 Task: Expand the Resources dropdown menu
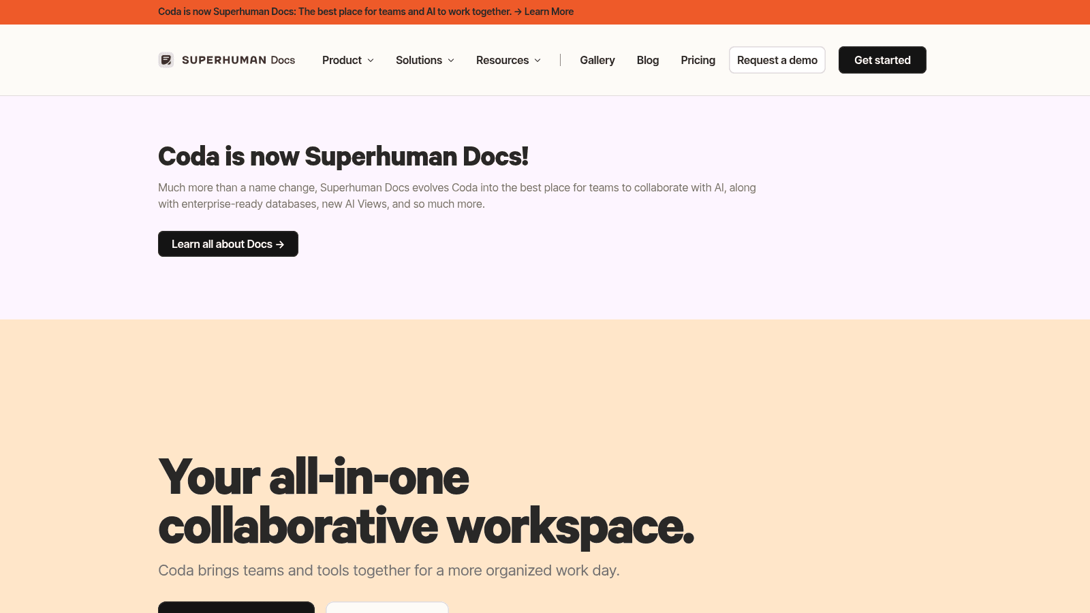[509, 60]
